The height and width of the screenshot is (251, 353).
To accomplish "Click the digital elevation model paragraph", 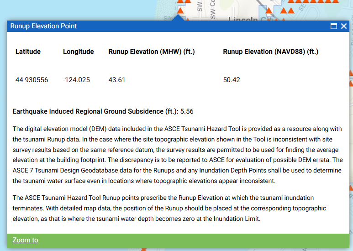I will (x=177, y=155).
